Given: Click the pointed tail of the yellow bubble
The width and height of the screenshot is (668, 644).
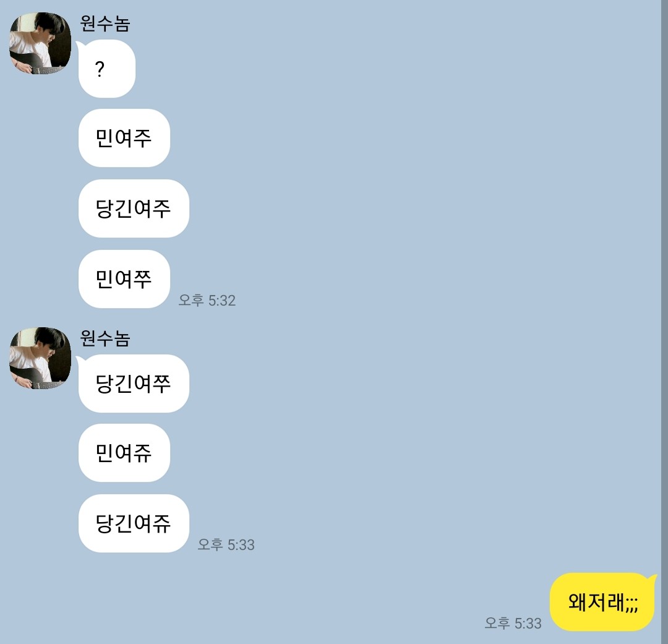Looking at the screenshot, I should click(653, 578).
